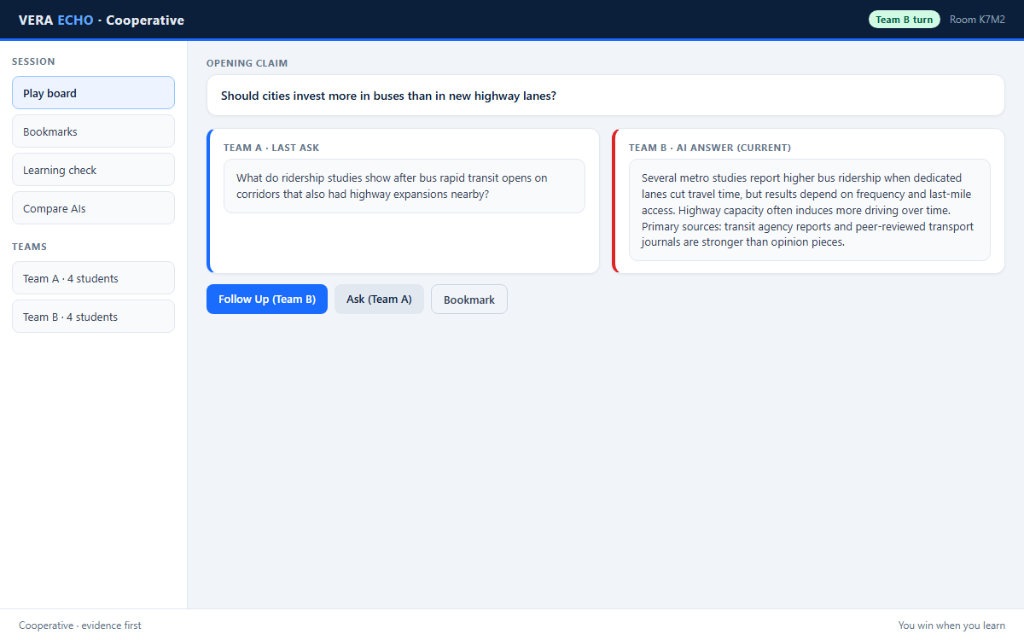Click the Follow Up (Team B) button
The width and height of the screenshot is (1024, 640).
[x=267, y=299]
